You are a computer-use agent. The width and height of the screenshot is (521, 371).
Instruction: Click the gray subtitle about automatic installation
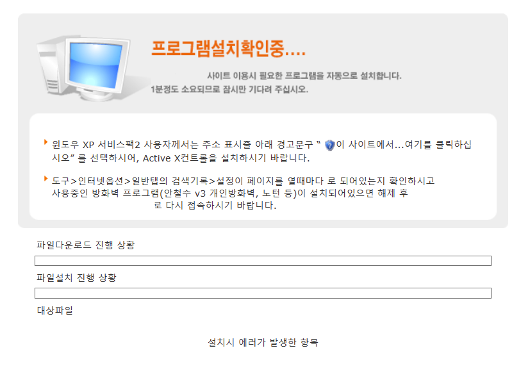click(304, 76)
